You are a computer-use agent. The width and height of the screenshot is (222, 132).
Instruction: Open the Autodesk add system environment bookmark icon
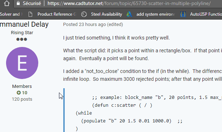[x=129, y=14]
